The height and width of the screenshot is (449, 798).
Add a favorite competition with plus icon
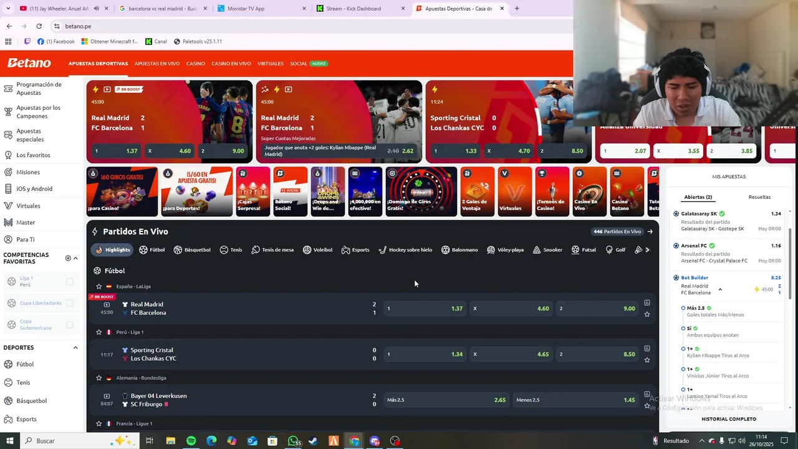point(68,258)
